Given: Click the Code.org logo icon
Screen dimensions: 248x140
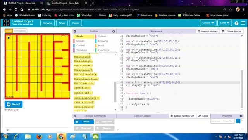Looking at the screenshot, I should pos(7,23).
